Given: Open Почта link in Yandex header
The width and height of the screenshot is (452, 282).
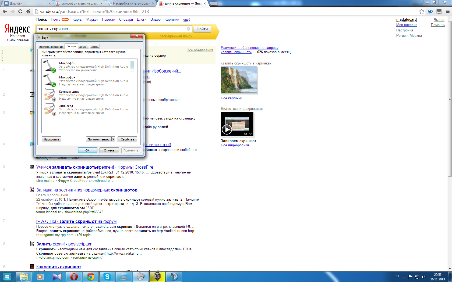Looking at the screenshot, I should click(x=55, y=20).
